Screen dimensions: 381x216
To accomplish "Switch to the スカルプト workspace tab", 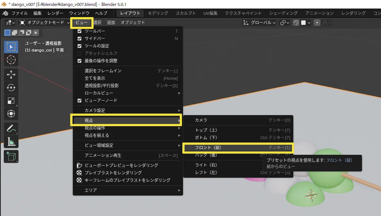I will click(x=186, y=13).
